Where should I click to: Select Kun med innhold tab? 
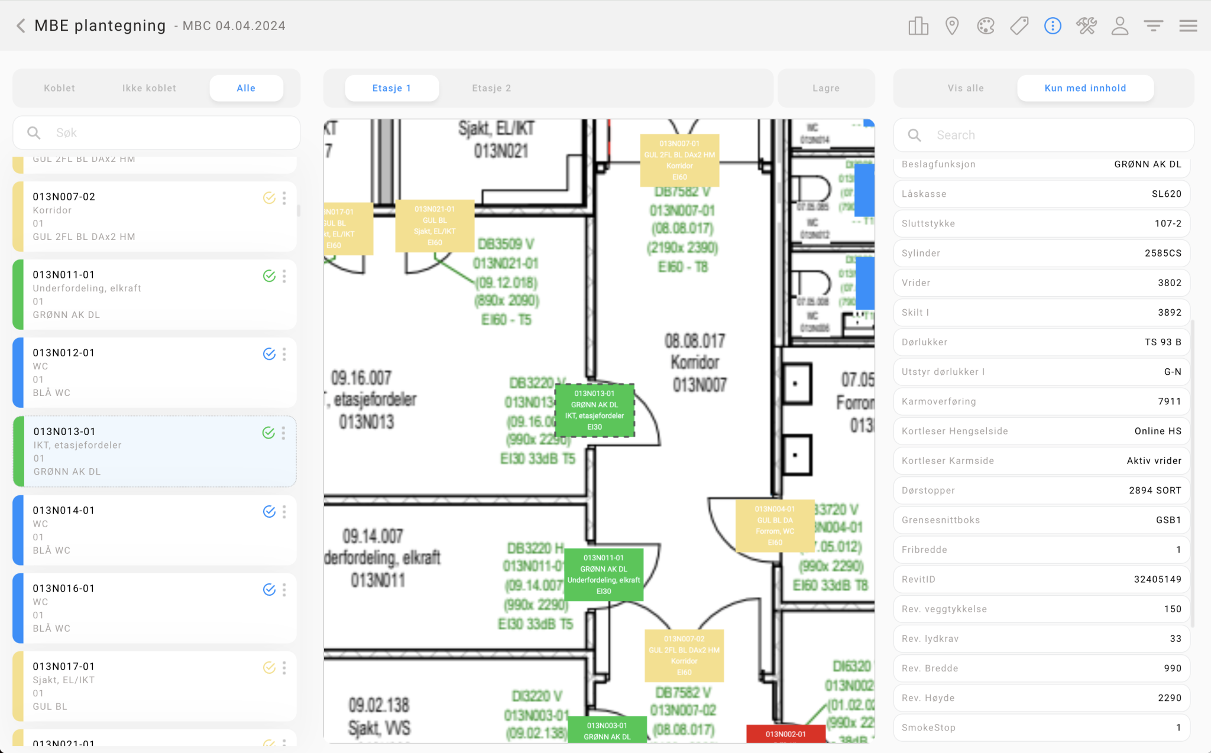tap(1085, 88)
